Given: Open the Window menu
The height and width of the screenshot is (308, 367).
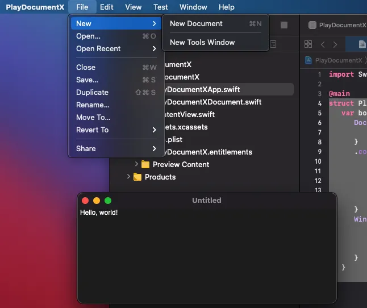Looking at the screenshot, I should pyautogui.click(x=193, y=7).
